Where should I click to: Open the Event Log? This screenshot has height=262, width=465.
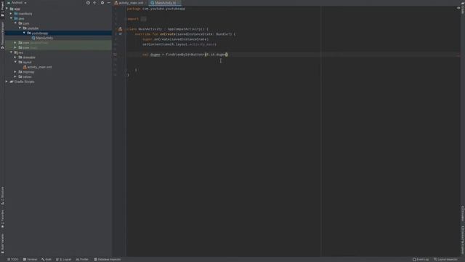421,259
